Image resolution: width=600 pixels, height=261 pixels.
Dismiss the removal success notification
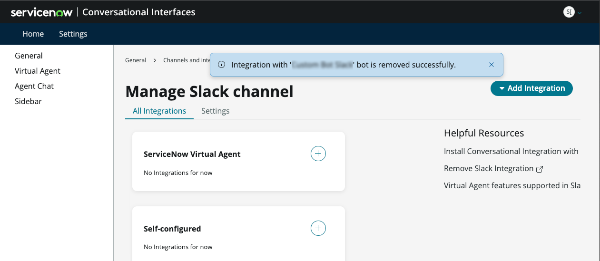click(492, 65)
